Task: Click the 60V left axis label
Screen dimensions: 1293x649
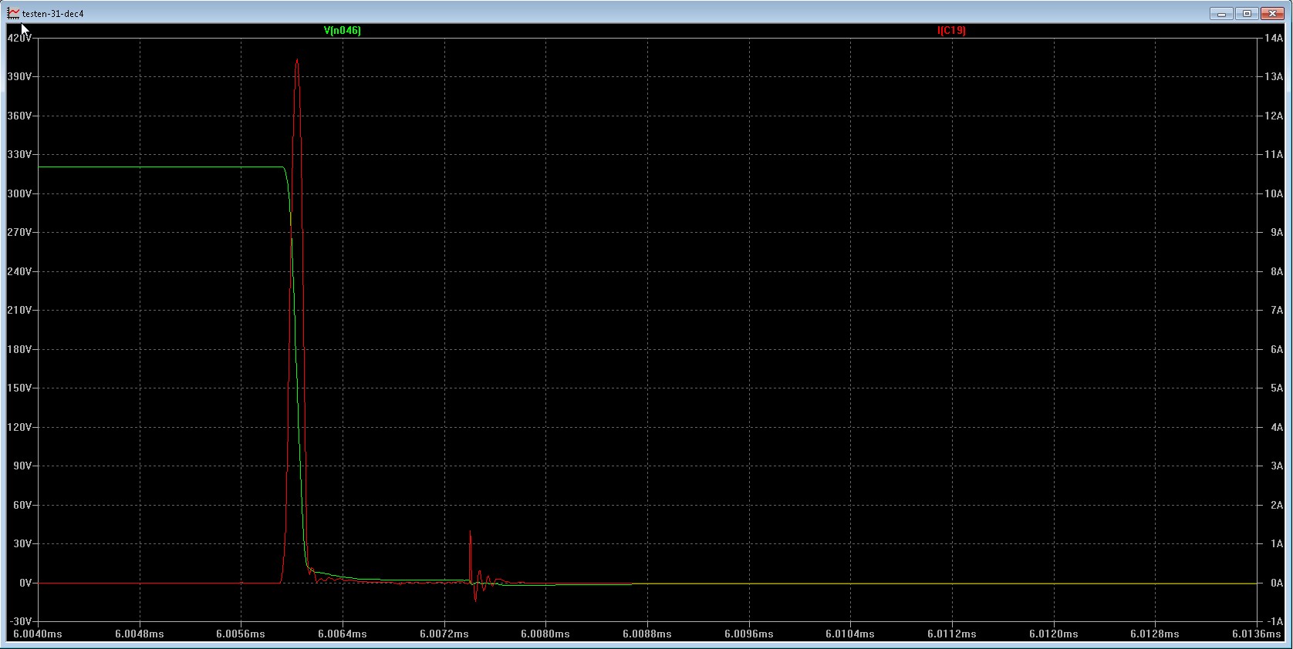Action: [x=22, y=505]
